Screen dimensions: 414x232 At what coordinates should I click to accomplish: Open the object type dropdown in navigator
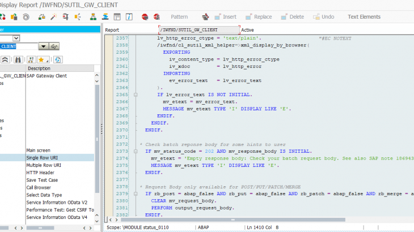pyautogui.click(x=16, y=38)
